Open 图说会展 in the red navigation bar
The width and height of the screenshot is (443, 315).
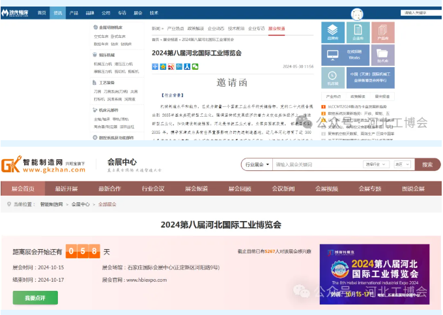413,188
